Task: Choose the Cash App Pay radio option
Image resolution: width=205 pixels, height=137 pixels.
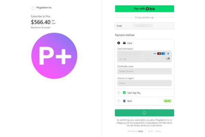Action: pos(119,92)
